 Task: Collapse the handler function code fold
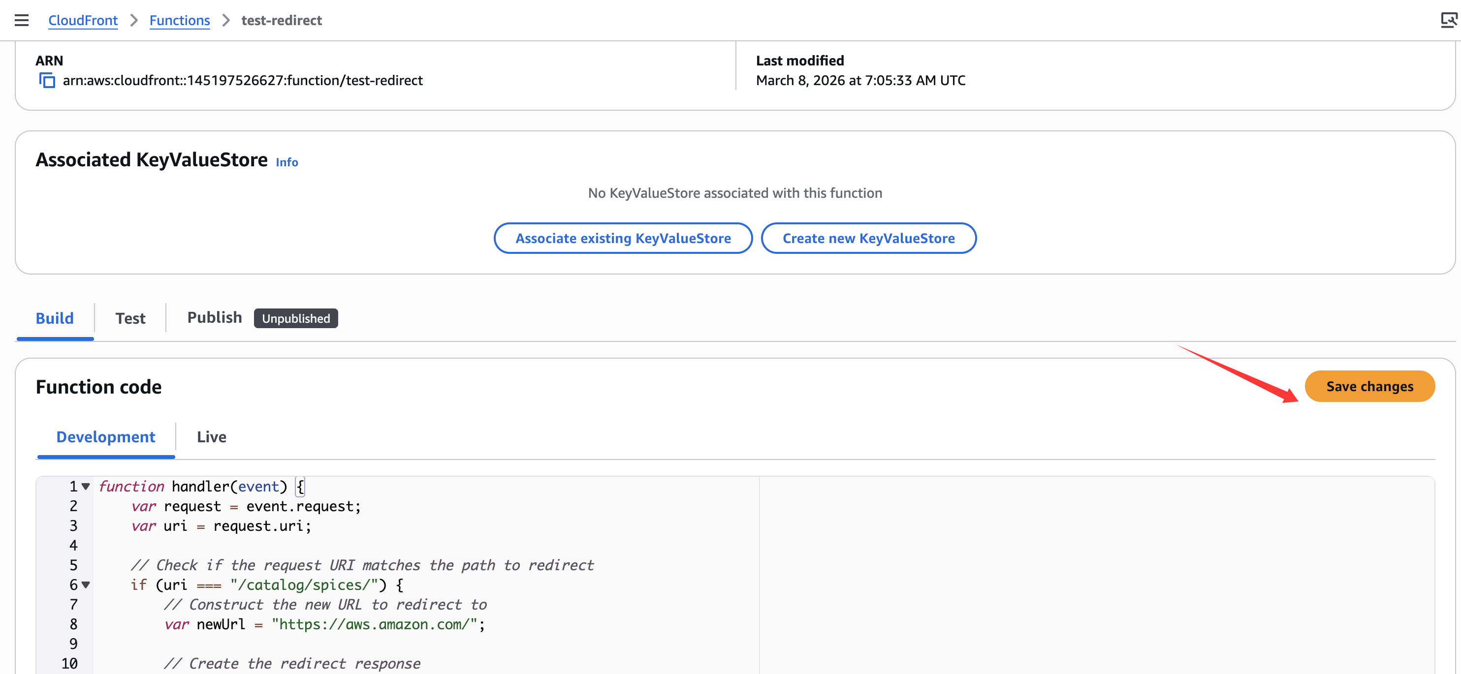(x=86, y=487)
